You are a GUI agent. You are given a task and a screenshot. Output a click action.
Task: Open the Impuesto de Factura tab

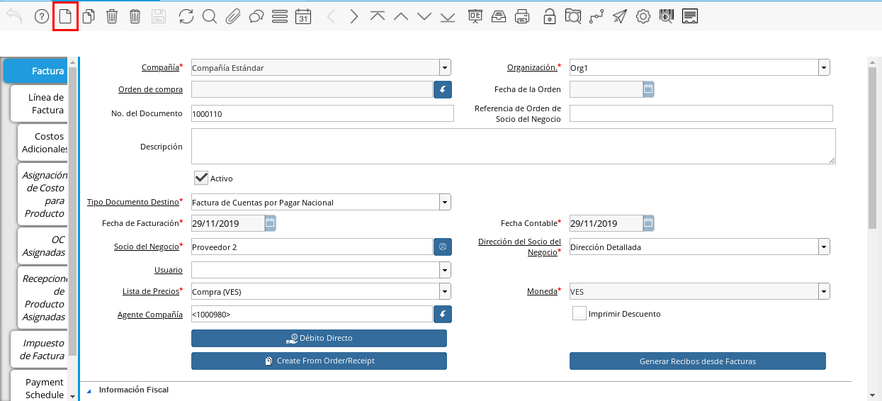[39, 349]
